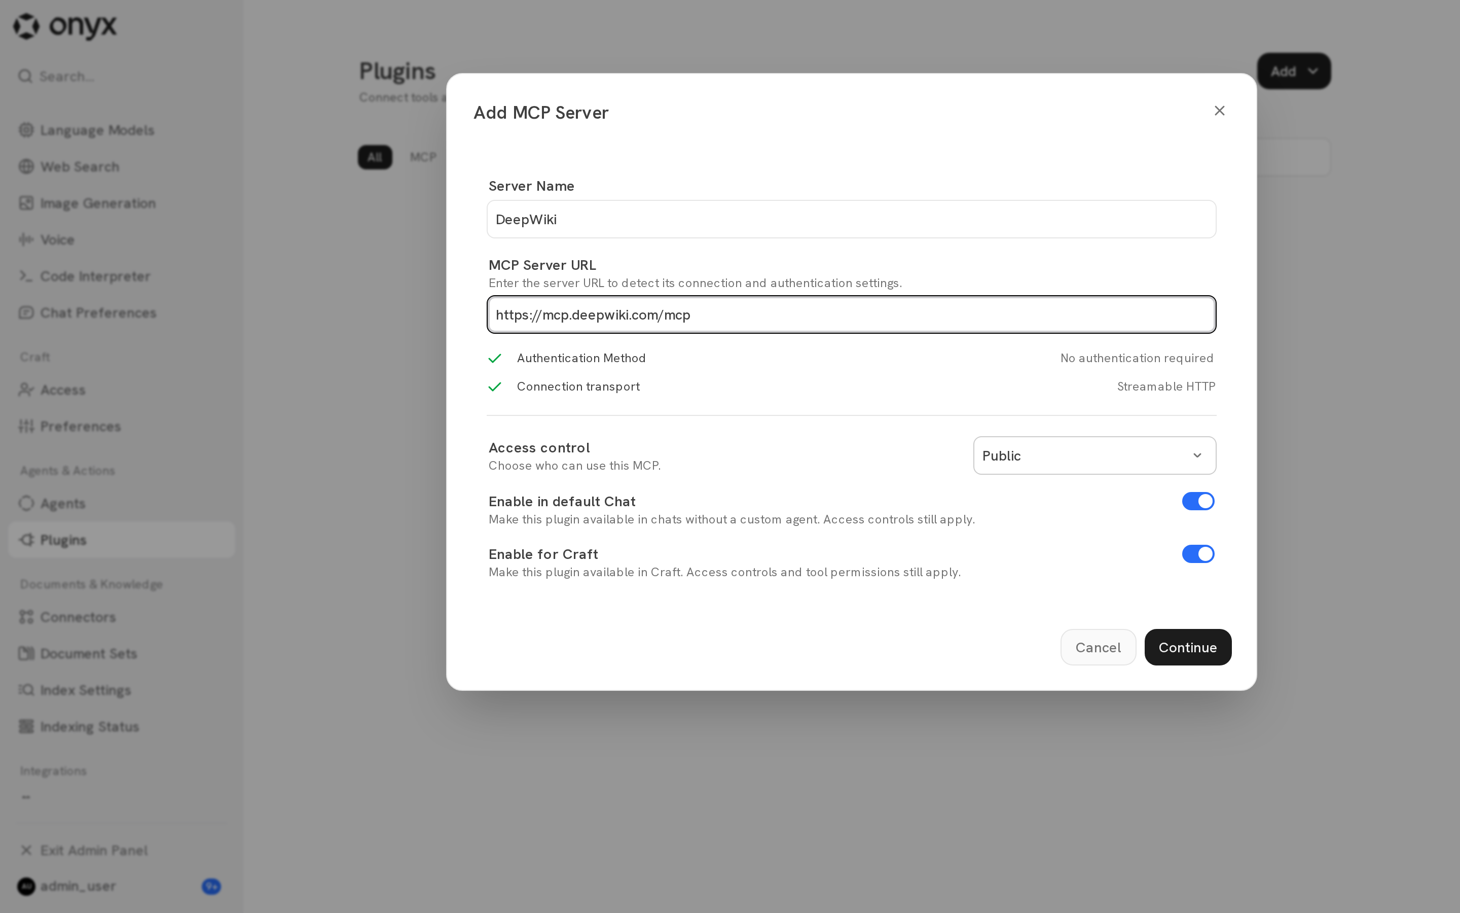Click the Document Sets folder icon
Screen dimensions: 1460x913
pos(26,653)
